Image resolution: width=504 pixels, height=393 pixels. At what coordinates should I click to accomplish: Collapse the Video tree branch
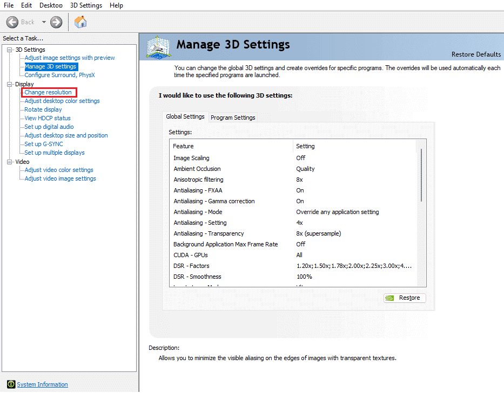(9, 161)
